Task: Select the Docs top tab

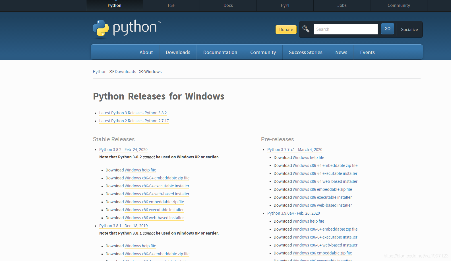Action: [228, 5]
